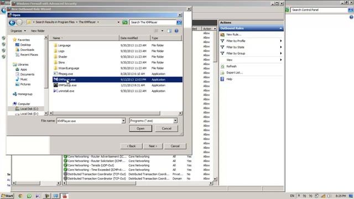Click EN language indicator in tray
The width and height of the screenshot is (354, 199).
[292, 196]
